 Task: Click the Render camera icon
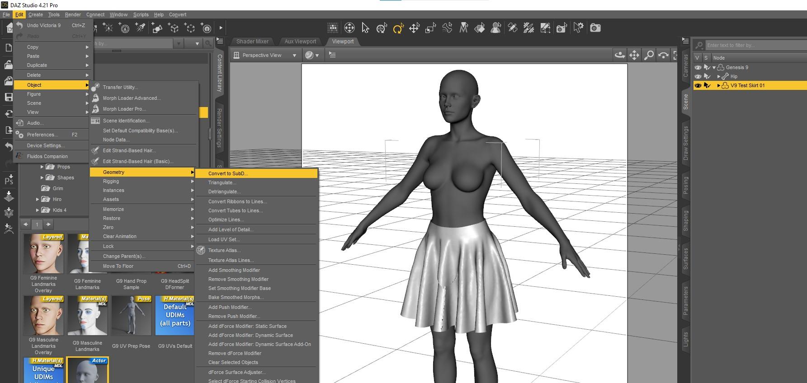click(595, 28)
